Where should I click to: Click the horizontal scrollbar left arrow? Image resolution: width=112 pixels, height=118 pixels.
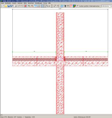pos(1,115)
